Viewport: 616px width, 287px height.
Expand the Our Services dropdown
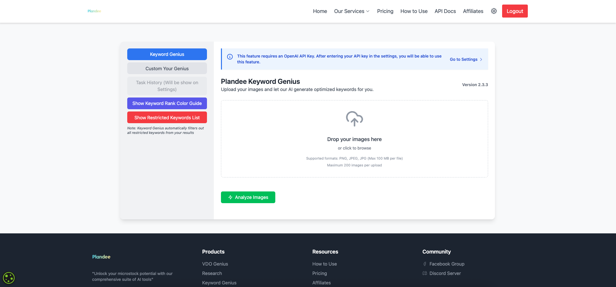[x=352, y=11]
